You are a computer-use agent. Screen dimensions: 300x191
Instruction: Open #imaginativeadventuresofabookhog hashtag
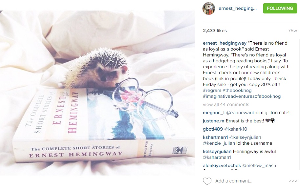pyautogui.click(x=242, y=96)
